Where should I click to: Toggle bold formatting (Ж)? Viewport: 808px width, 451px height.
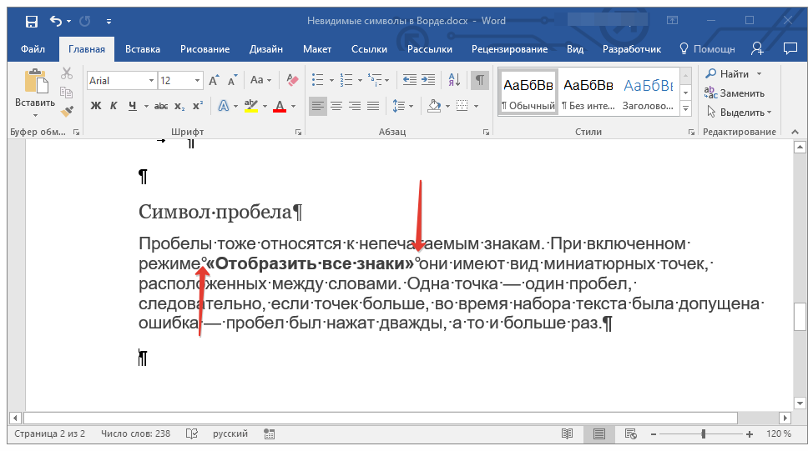[x=95, y=106]
